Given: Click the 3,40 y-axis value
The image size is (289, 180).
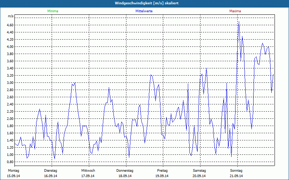Looking at the screenshot, I should 10,68.
